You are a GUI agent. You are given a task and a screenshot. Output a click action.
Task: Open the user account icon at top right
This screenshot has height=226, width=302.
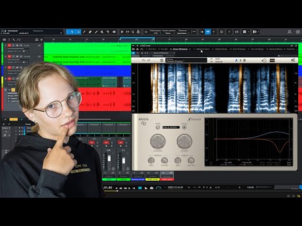(x=289, y=32)
